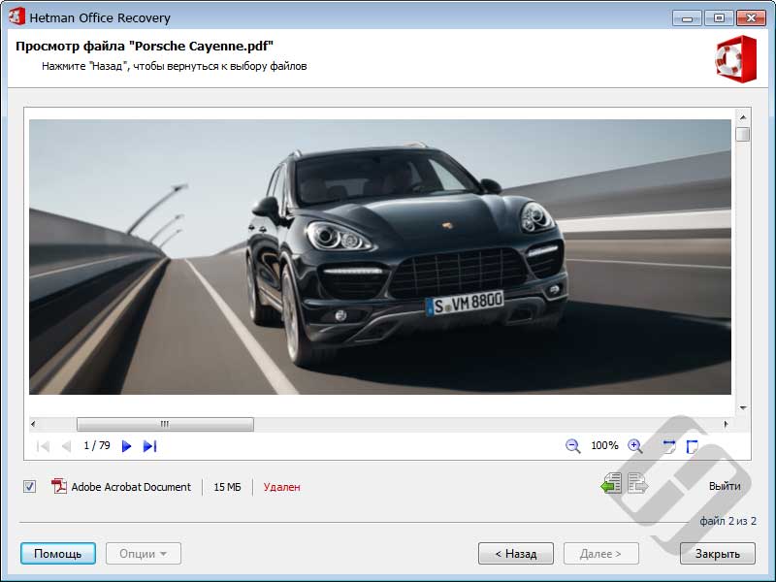Maximize the Hetman Office Recovery window
Screen dimensions: 776x582
click(x=719, y=18)
